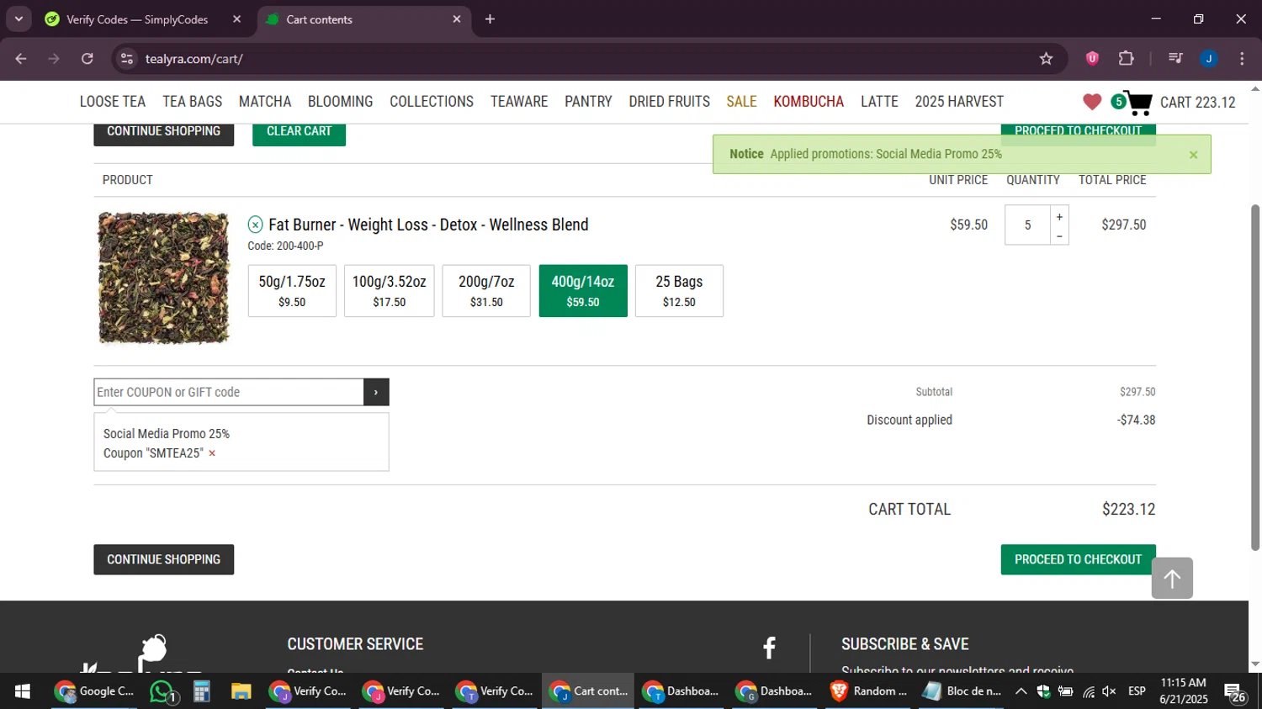The width and height of the screenshot is (1262, 709).
Task: Back to top arrow button
Action: pos(1172,579)
